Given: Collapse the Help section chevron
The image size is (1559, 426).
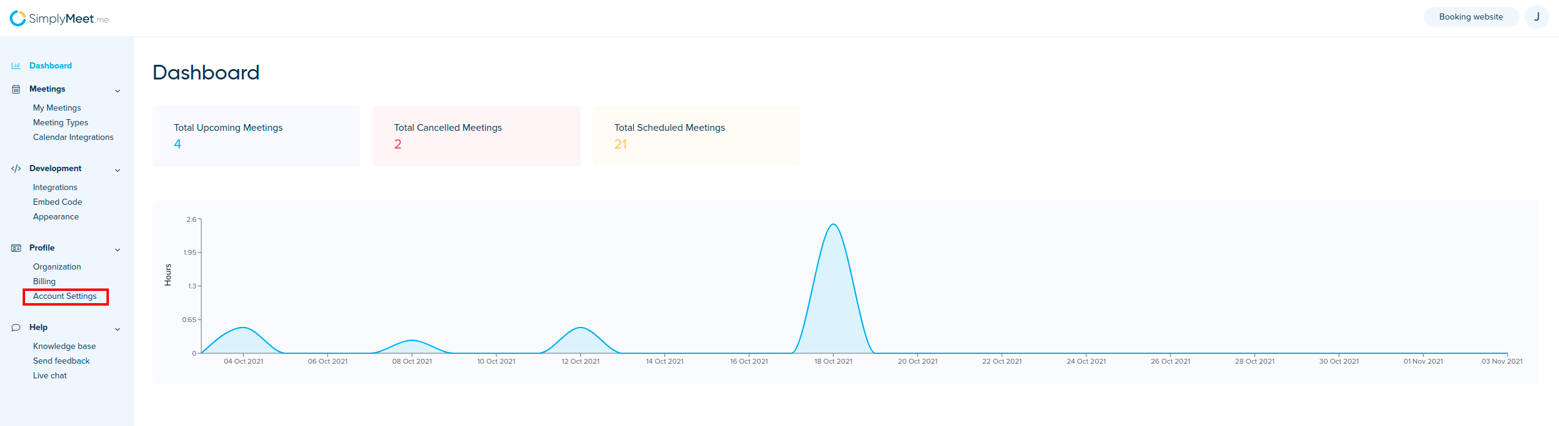Looking at the screenshot, I should coord(117,329).
